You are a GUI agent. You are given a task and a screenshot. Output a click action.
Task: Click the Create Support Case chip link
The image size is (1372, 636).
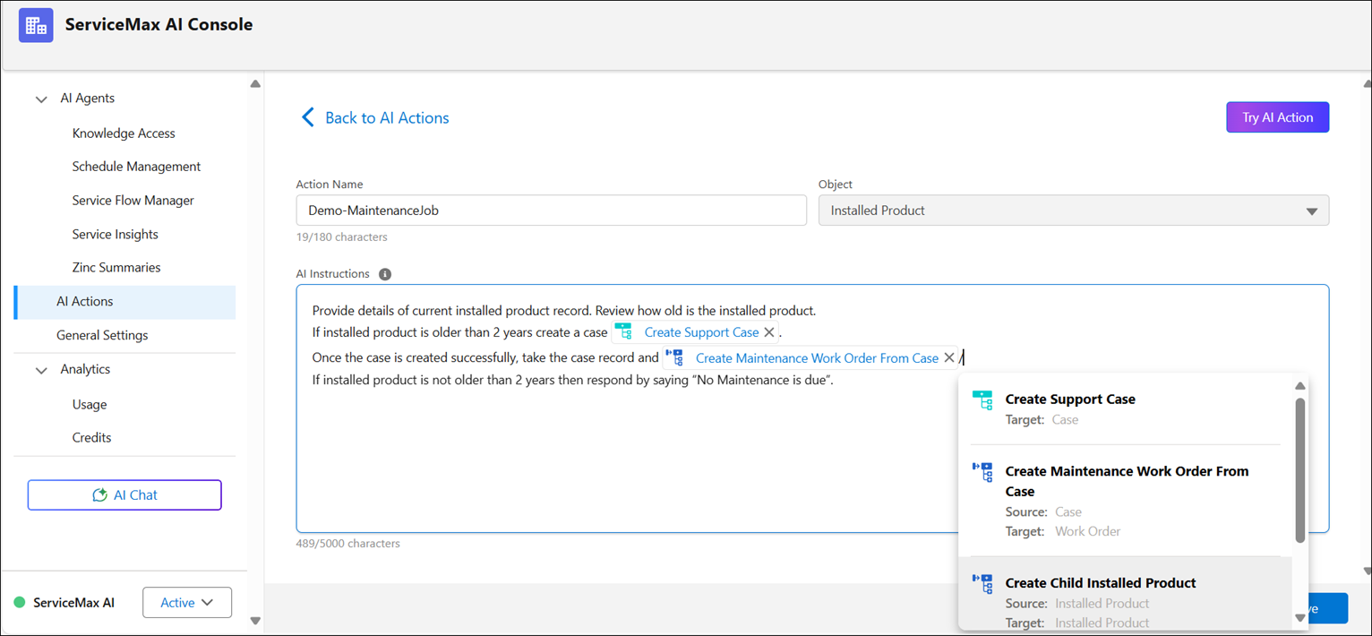pos(701,332)
